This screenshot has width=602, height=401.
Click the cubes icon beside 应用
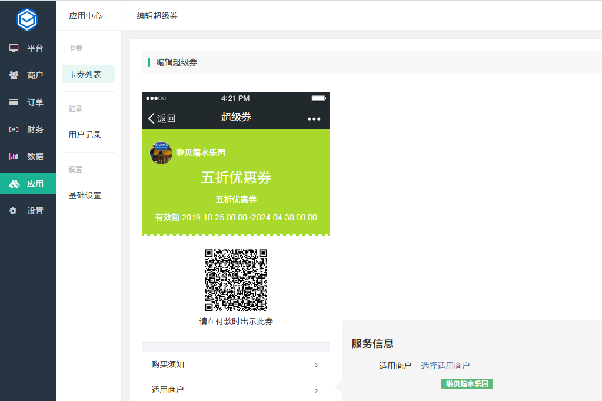(x=14, y=184)
